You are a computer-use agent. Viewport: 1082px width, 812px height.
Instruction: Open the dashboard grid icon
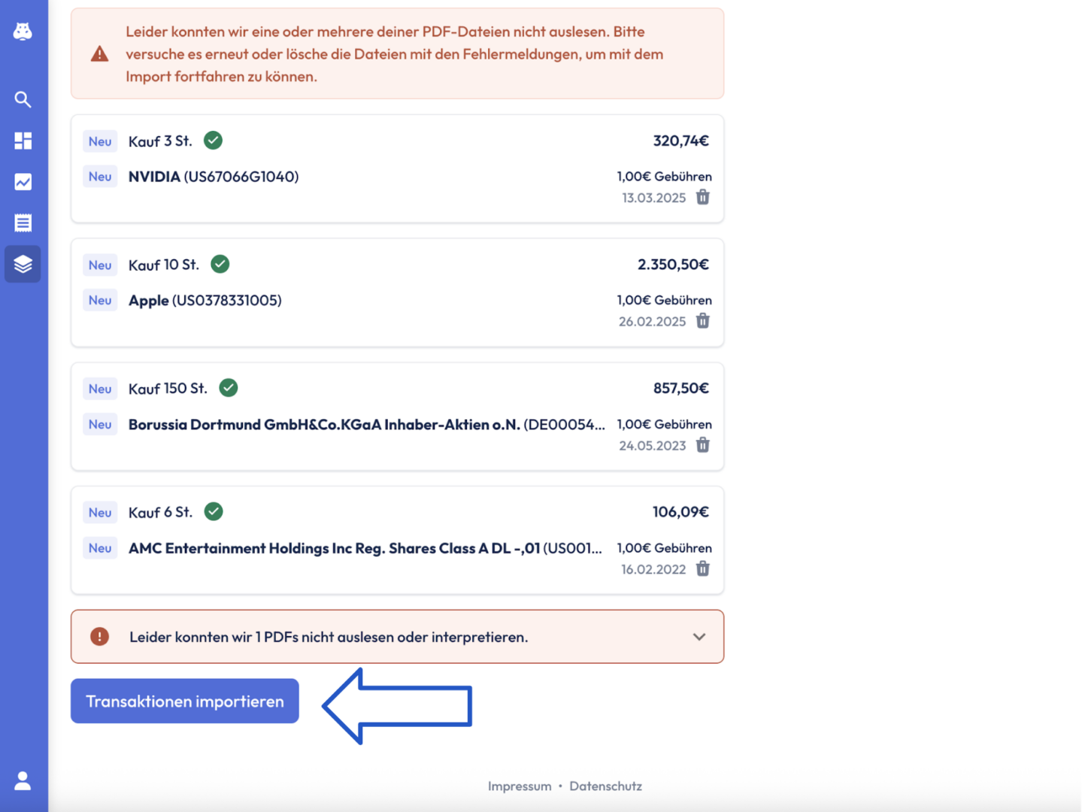23,141
